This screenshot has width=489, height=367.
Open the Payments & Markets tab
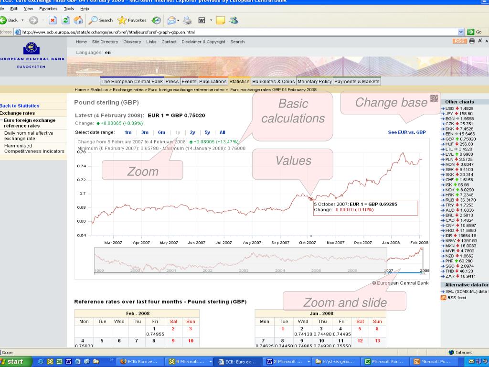(357, 81)
